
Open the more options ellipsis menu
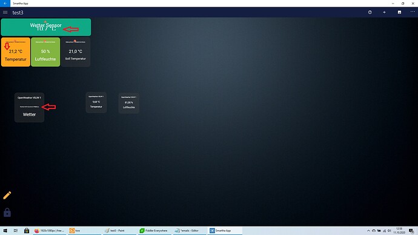click(413, 12)
